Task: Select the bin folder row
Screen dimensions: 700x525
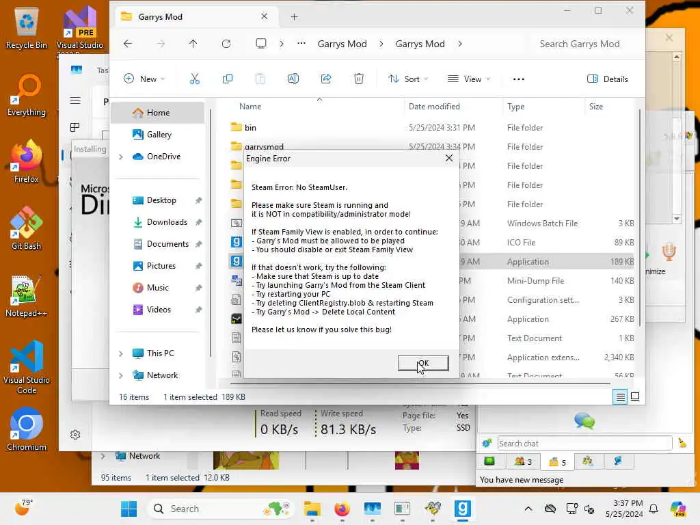Action: 431,128
